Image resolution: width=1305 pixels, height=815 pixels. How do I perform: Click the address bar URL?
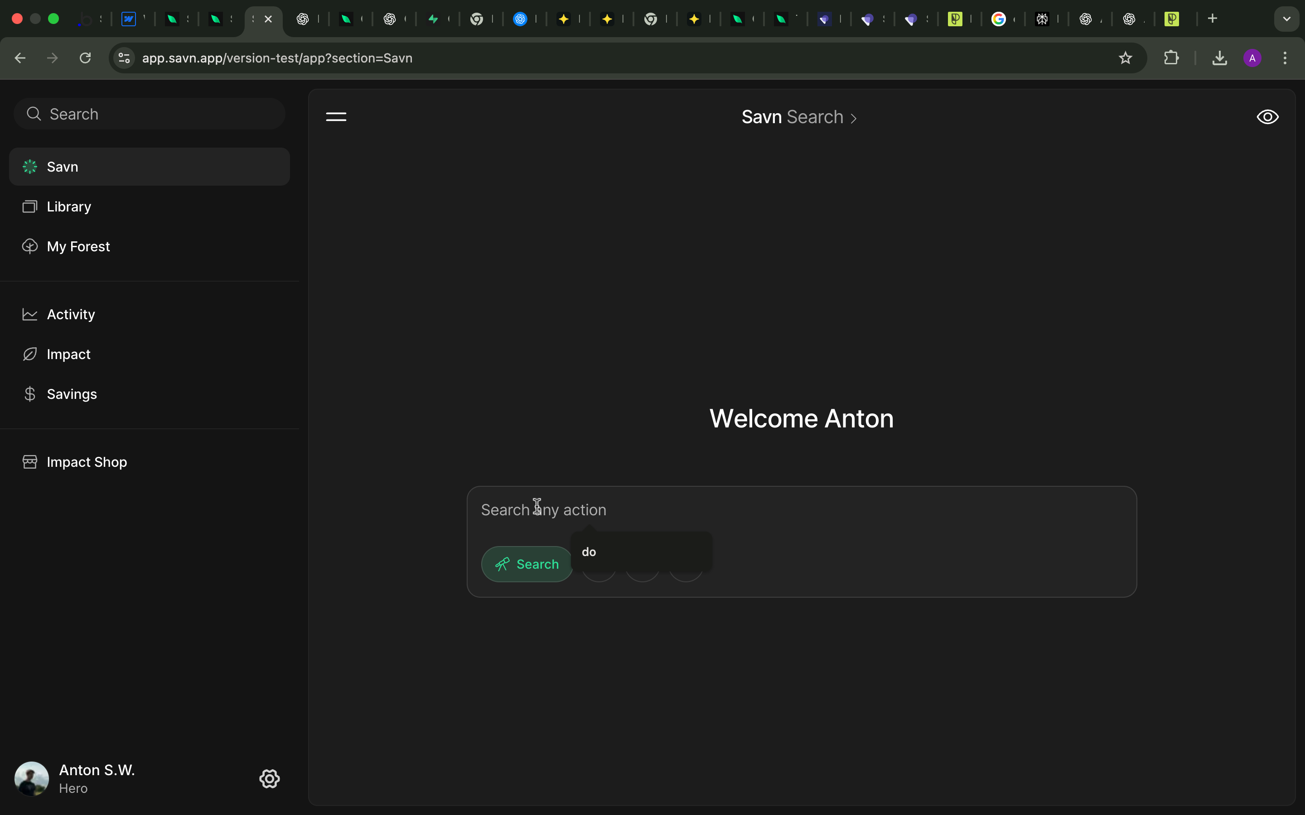click(x=277, y=58)
